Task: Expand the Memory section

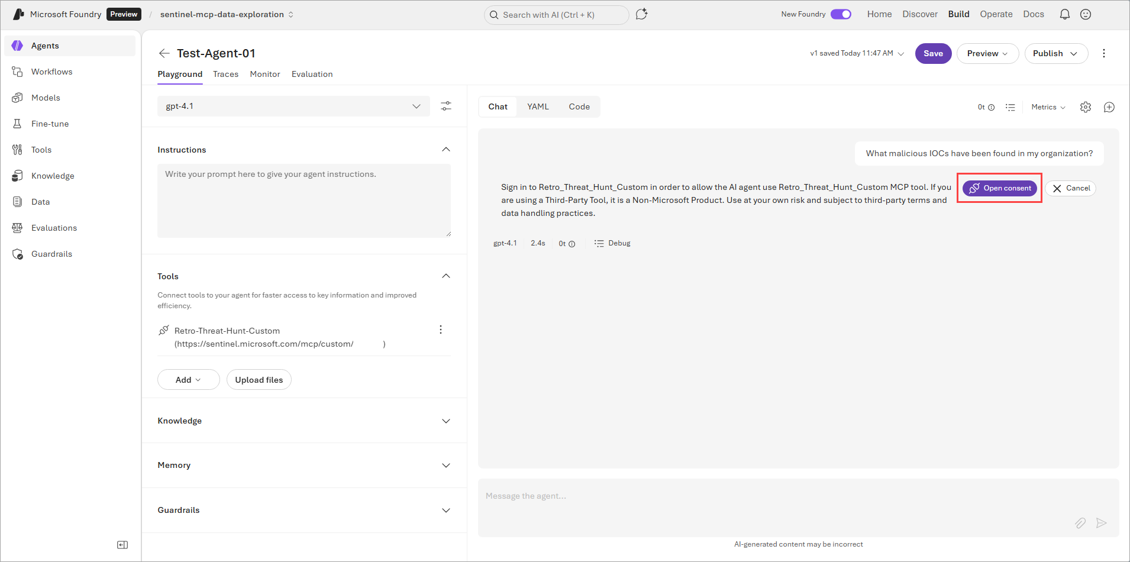Action: (x=446, y=466)
